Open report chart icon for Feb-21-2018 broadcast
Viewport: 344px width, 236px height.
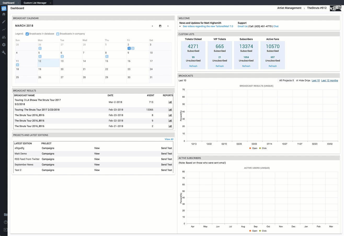170,126
